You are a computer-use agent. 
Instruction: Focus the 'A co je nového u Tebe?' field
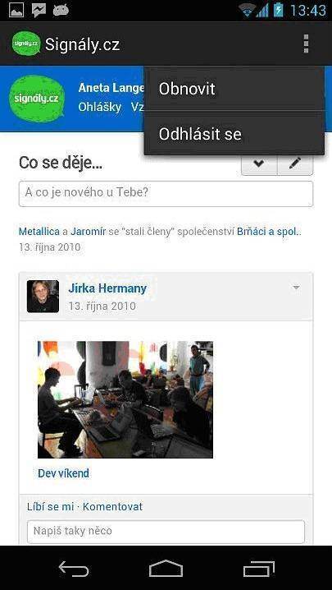[x=166, y=193]
